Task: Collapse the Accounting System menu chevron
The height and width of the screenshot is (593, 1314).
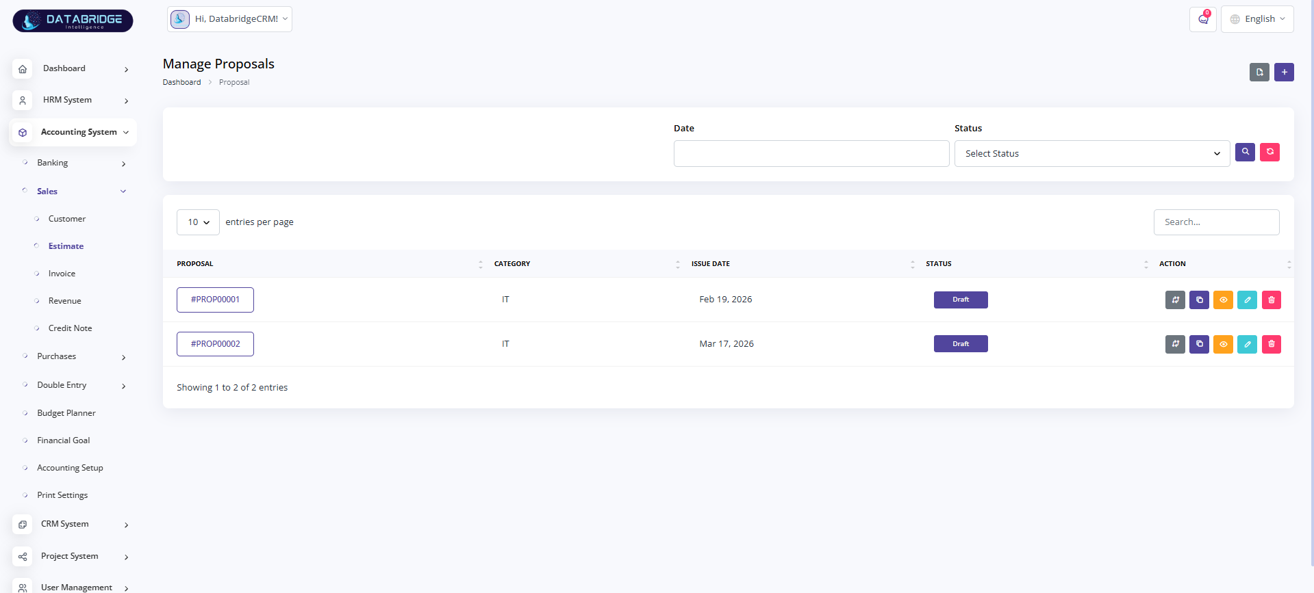Action: pyautogui.click(x=126, y=133)
